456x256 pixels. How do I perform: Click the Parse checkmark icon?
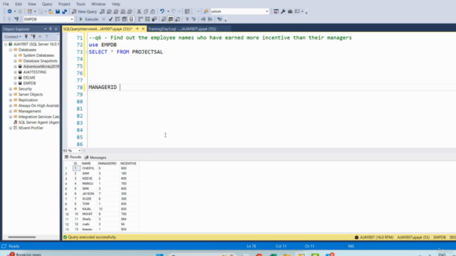(110, 19)
